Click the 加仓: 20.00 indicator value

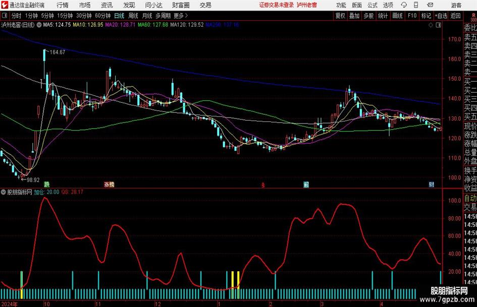click(46, 192)
